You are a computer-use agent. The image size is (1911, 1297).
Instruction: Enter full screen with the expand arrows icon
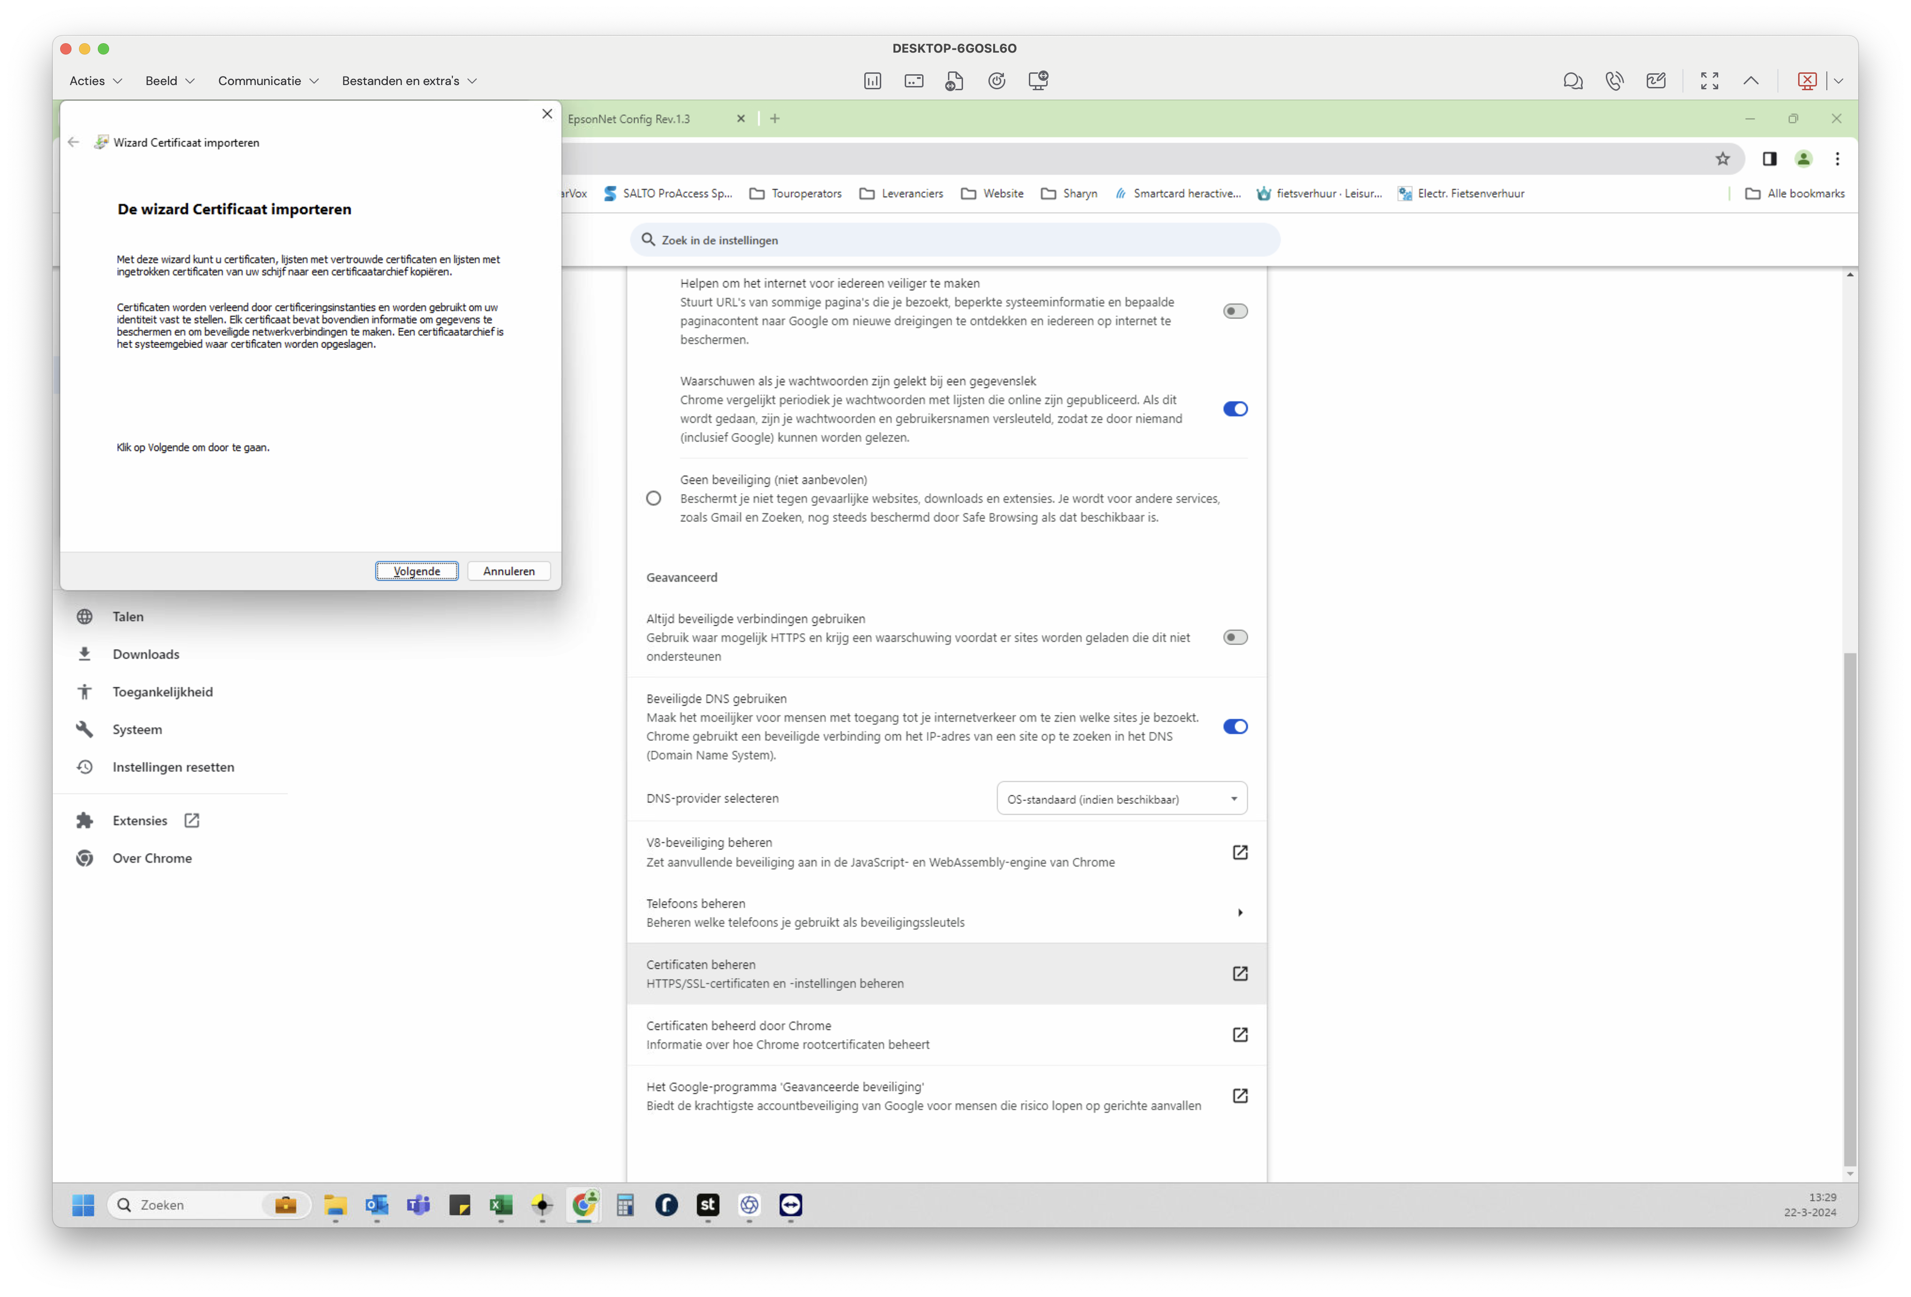coord(1710,80)
